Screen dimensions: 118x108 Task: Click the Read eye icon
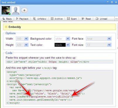tap(83, 19)
